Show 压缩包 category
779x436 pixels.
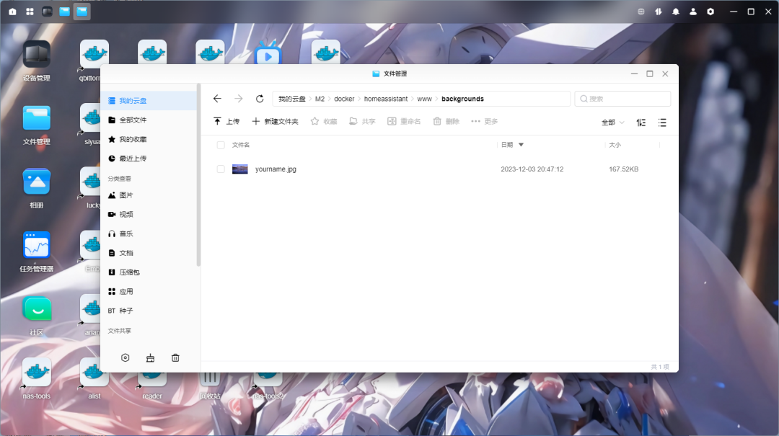pyautogui.click(x=149, y=272)
